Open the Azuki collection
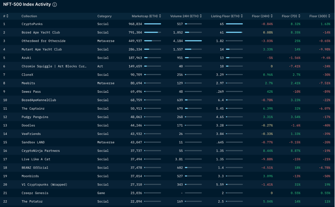 click(26, 58)
